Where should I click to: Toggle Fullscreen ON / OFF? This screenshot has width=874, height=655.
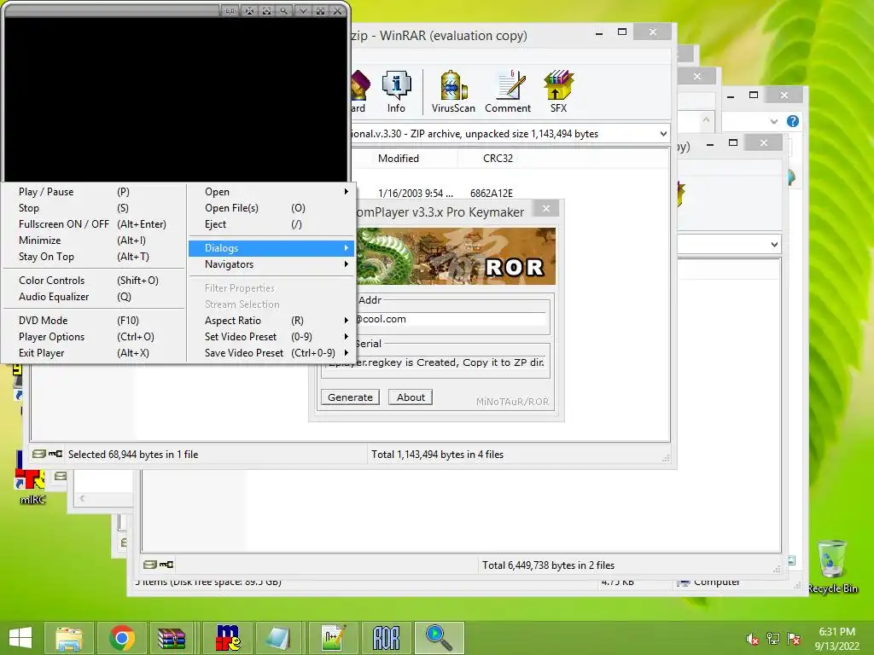[x=94, y=224]
